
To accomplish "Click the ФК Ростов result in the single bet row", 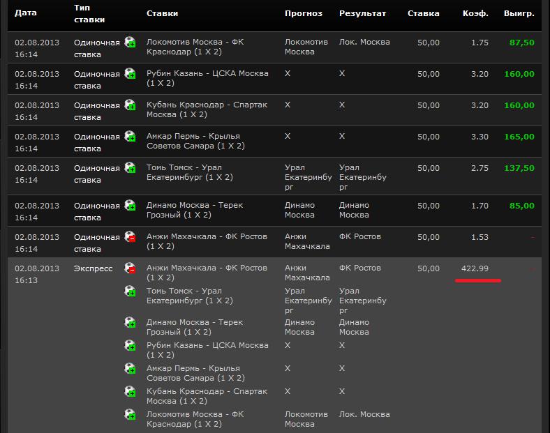I will point(360,236).
